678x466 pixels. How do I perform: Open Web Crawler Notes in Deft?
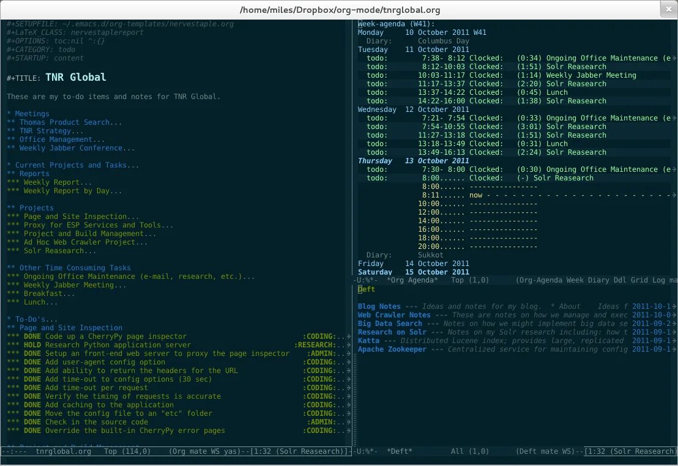click(x=394, y=315)
